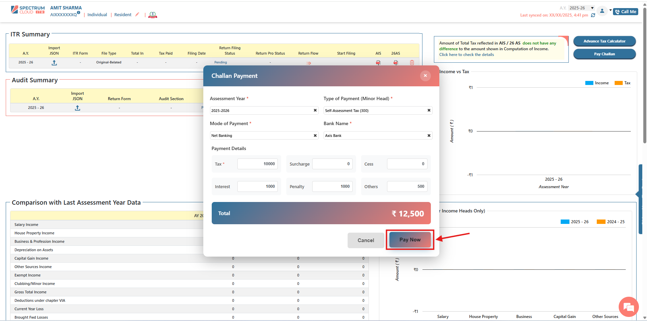
Task: Close the Challan Payment dialog
Action: [425, 76]
